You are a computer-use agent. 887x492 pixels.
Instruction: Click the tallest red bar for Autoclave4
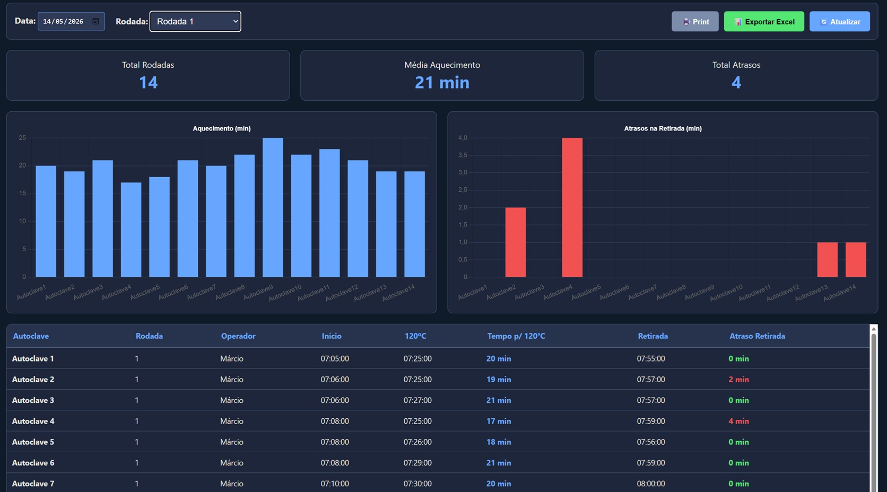click(x=572, y=207)
